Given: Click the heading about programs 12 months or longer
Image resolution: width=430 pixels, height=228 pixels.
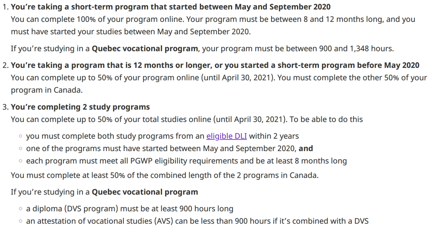Looking at the screenshot, I should [215, 65].
